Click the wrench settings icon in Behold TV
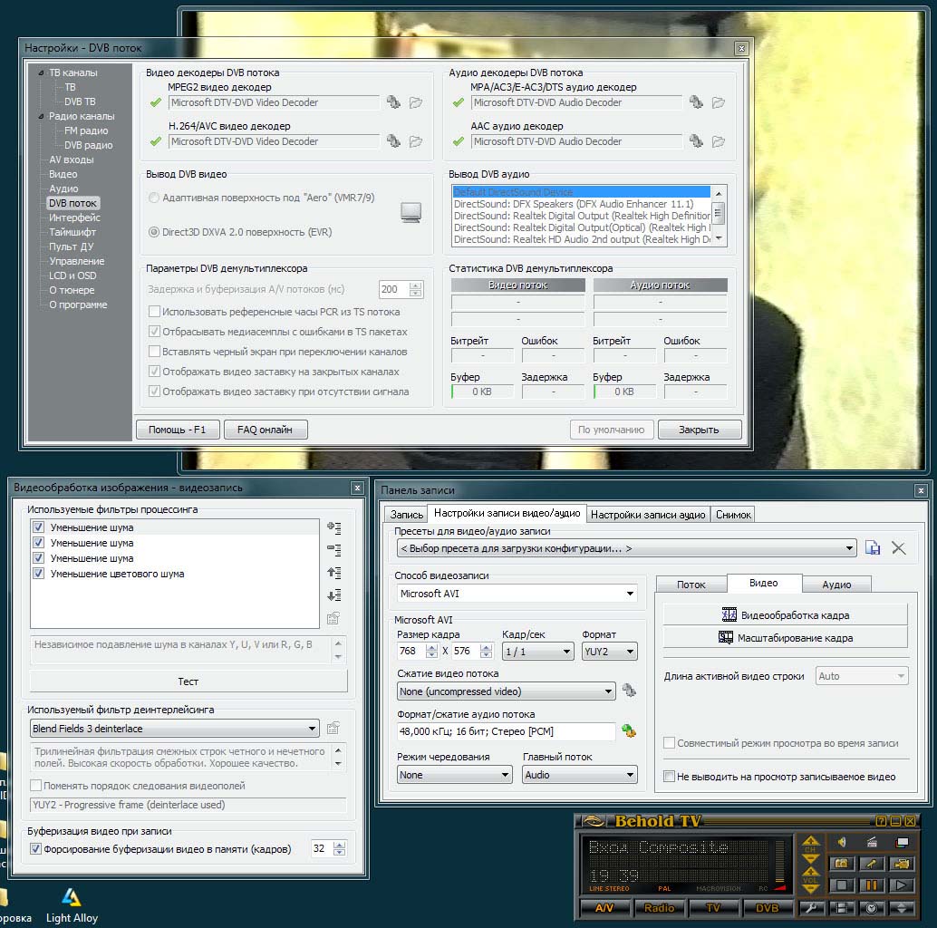 pyautogui.click(x=812, y=908)
